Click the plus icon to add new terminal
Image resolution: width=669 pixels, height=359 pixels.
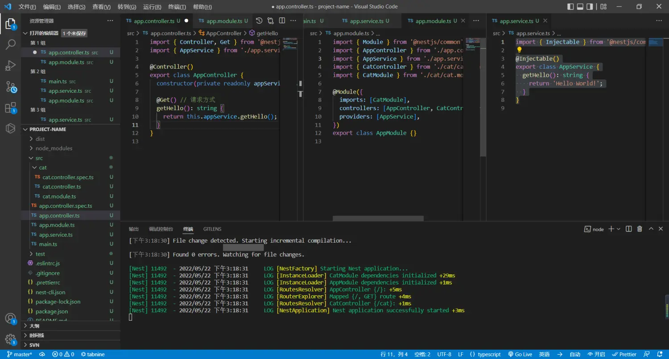point(611,229)
